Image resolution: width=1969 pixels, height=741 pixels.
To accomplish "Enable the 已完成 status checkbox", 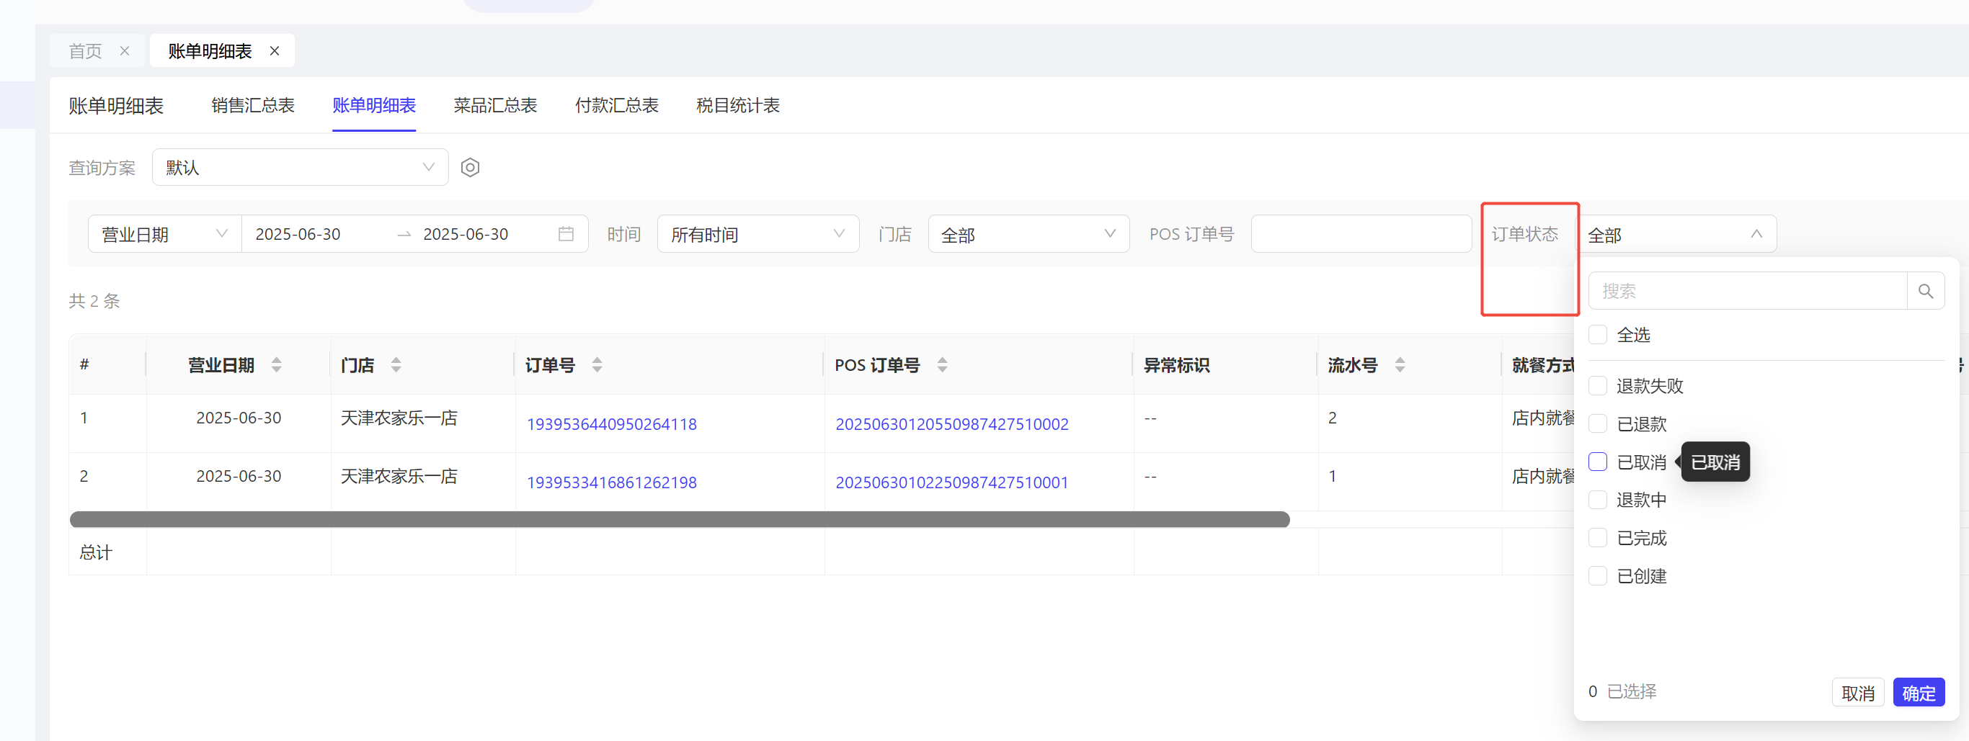I will click(1598, 538).
